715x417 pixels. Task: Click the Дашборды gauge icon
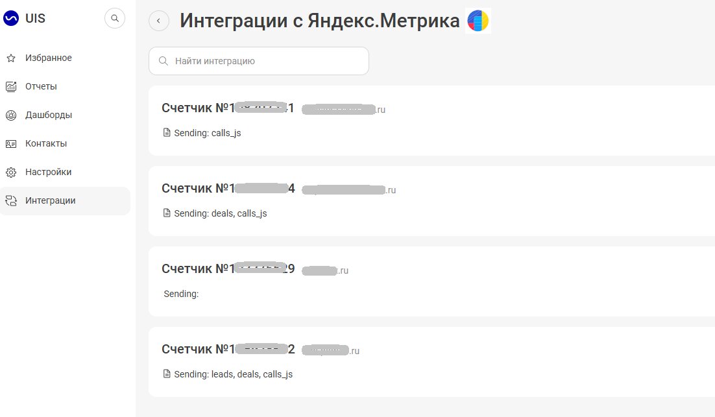tap(11, 115)
